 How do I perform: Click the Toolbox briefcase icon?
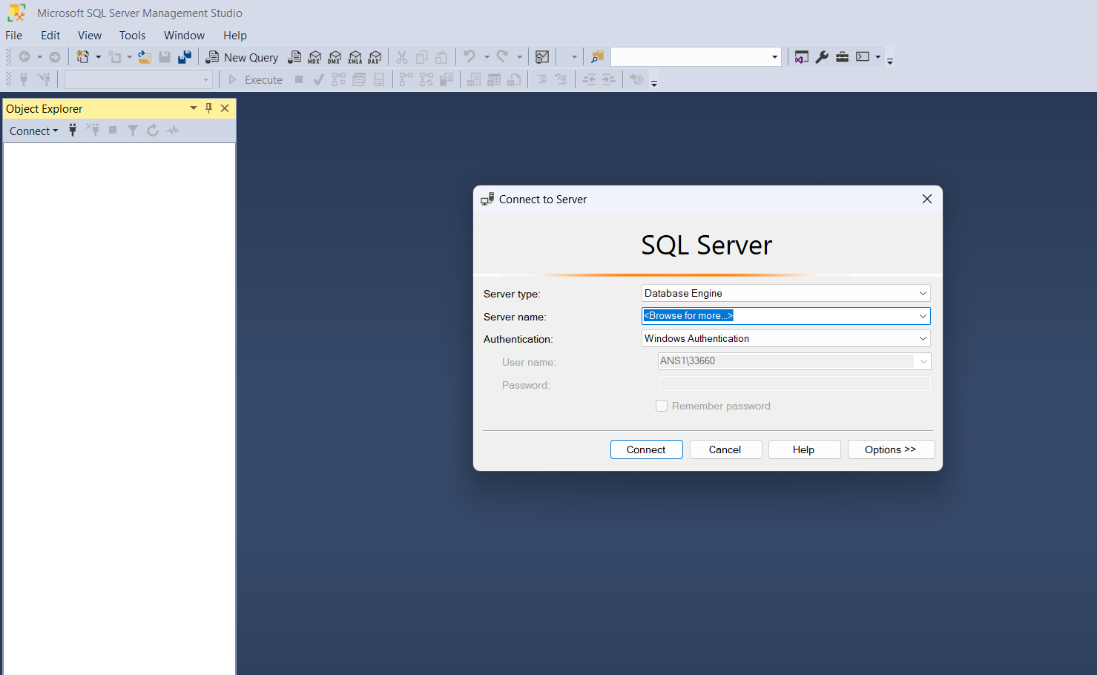point(842,57)
